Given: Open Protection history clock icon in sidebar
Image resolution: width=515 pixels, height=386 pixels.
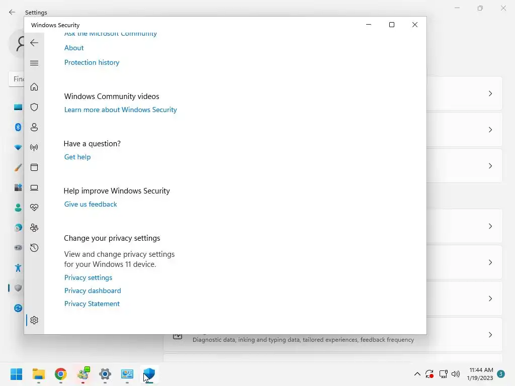Looking at the screenshot, I should 34,248.
